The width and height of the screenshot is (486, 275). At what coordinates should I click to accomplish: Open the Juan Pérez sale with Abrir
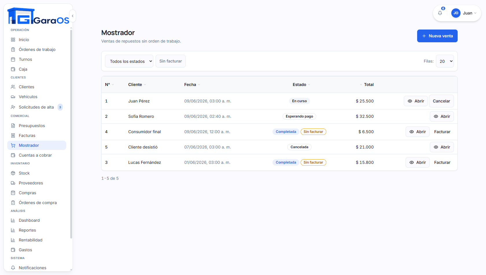(x=416, y=101)
